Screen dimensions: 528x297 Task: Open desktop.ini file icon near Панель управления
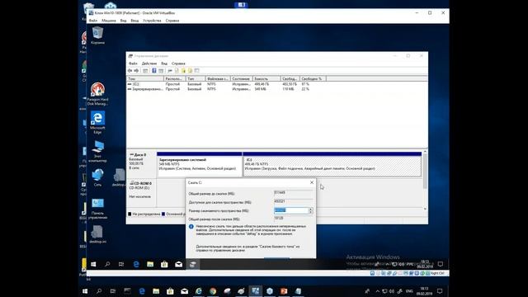97,234
